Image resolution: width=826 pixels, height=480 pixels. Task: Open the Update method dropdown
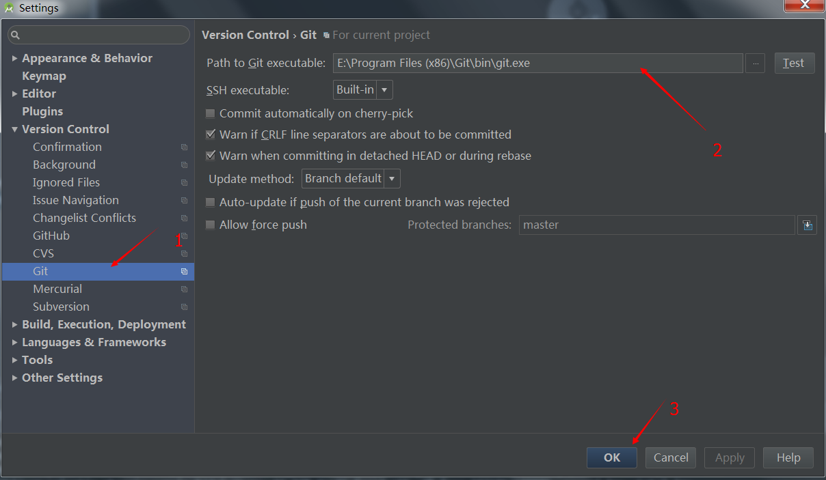tap(351, 179)
